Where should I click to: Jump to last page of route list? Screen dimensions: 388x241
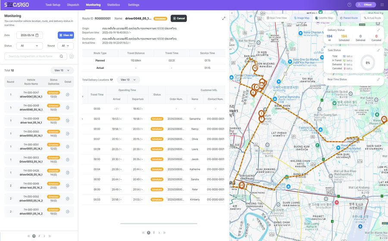point(50,236)
